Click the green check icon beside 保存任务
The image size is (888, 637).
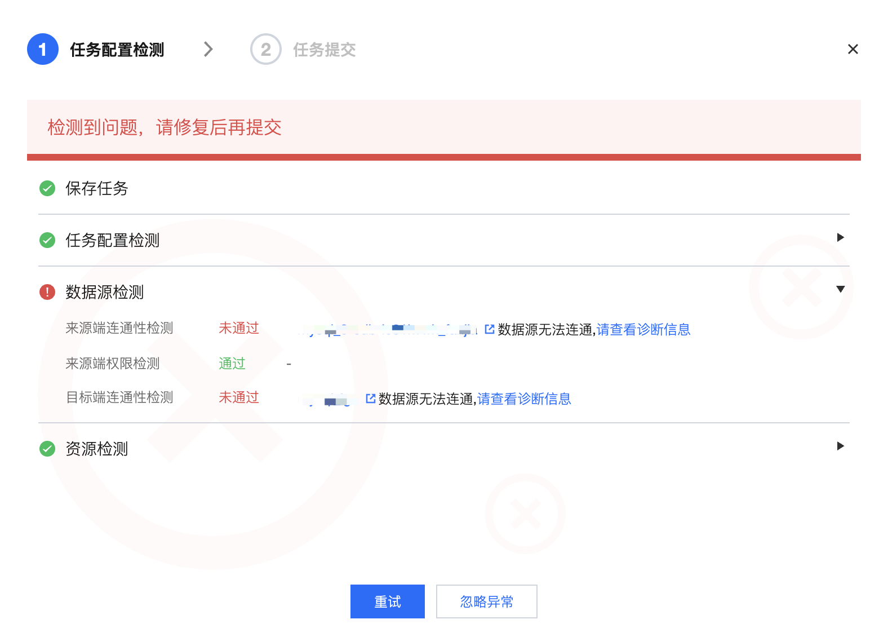click(x=47, y=188)
